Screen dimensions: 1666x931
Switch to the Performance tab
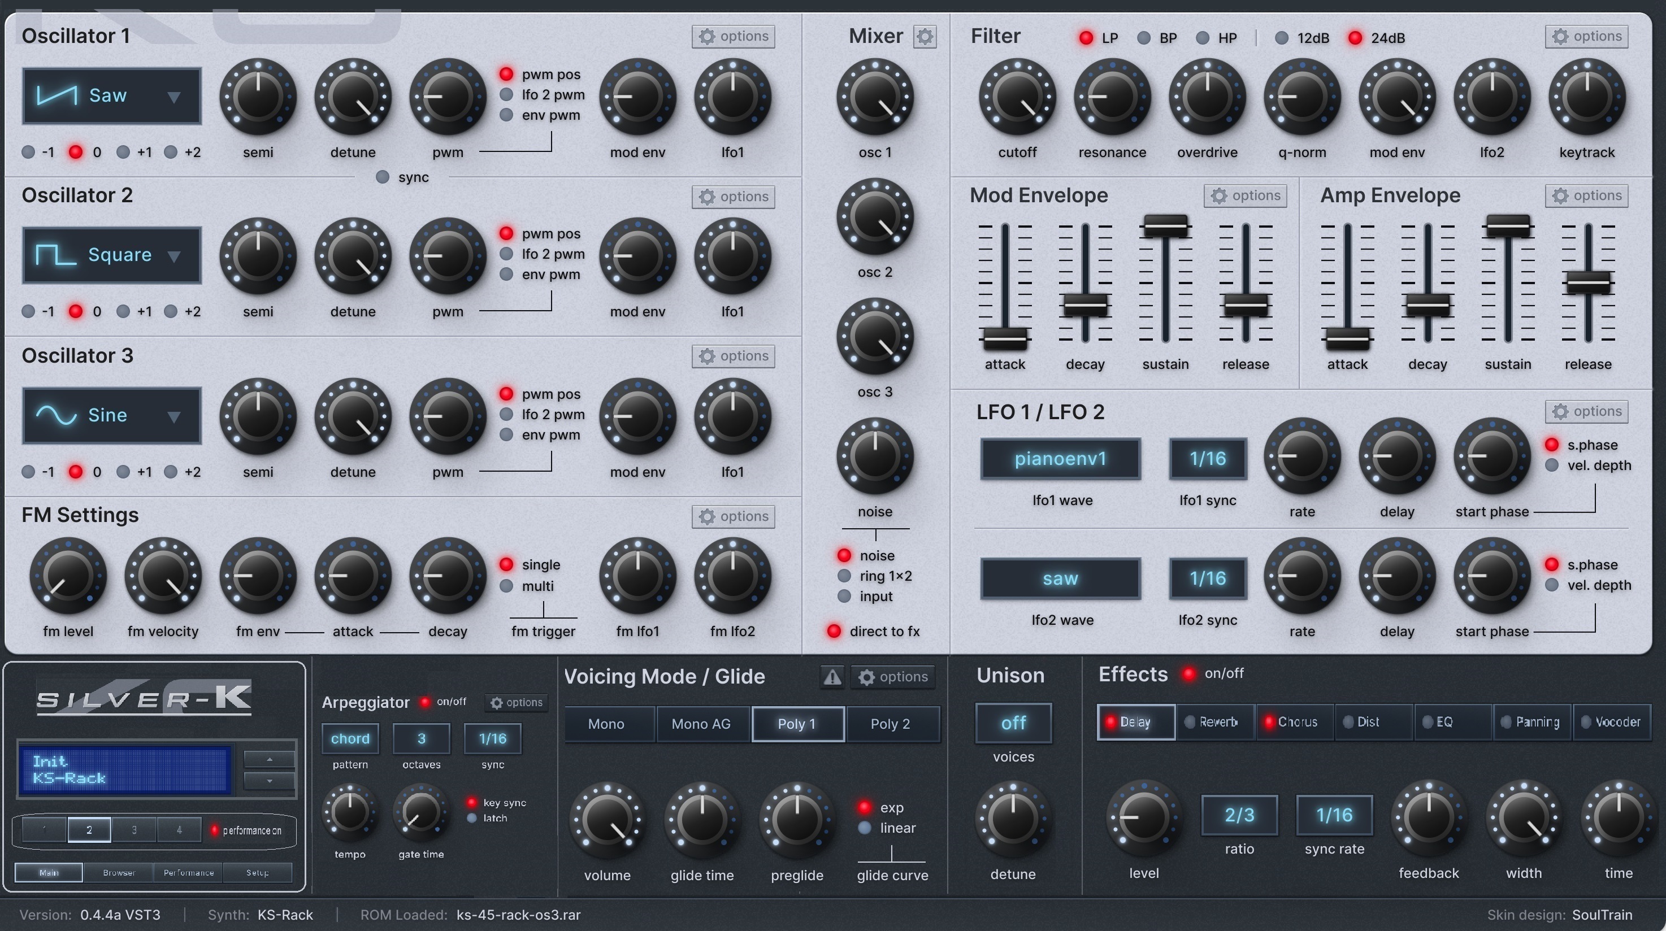(x=188, y=873)
